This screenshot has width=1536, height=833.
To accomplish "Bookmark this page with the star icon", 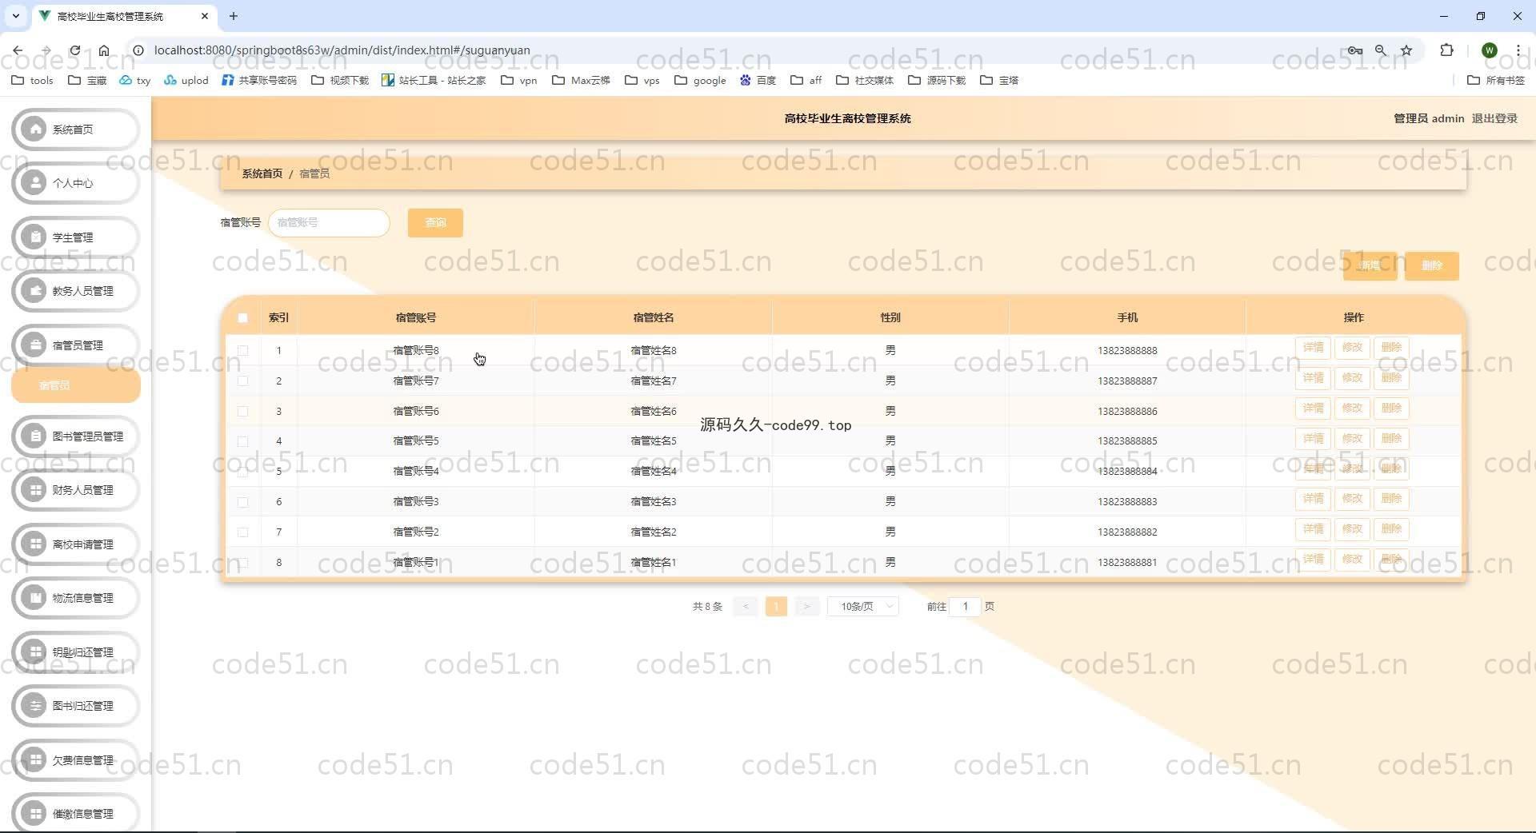I will 1406,50.
